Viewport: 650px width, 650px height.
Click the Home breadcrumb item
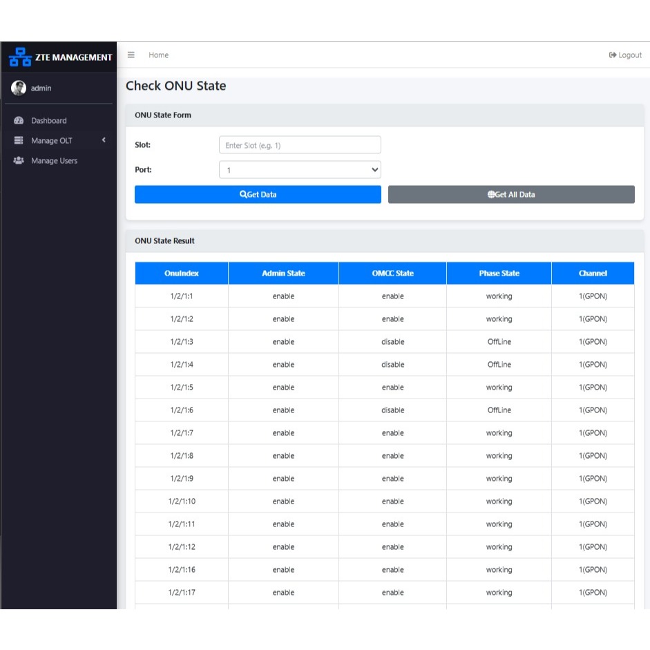(158, 55)
